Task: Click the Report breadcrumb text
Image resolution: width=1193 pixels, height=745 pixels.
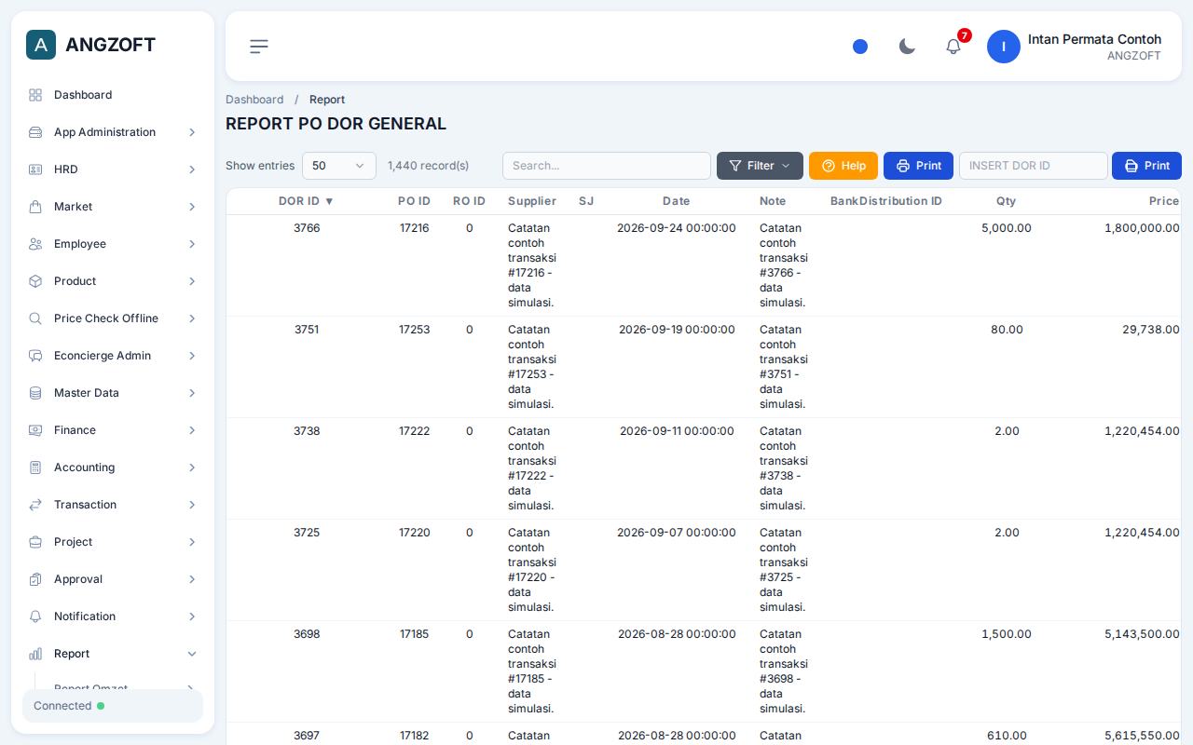Action: click(327, 100)
